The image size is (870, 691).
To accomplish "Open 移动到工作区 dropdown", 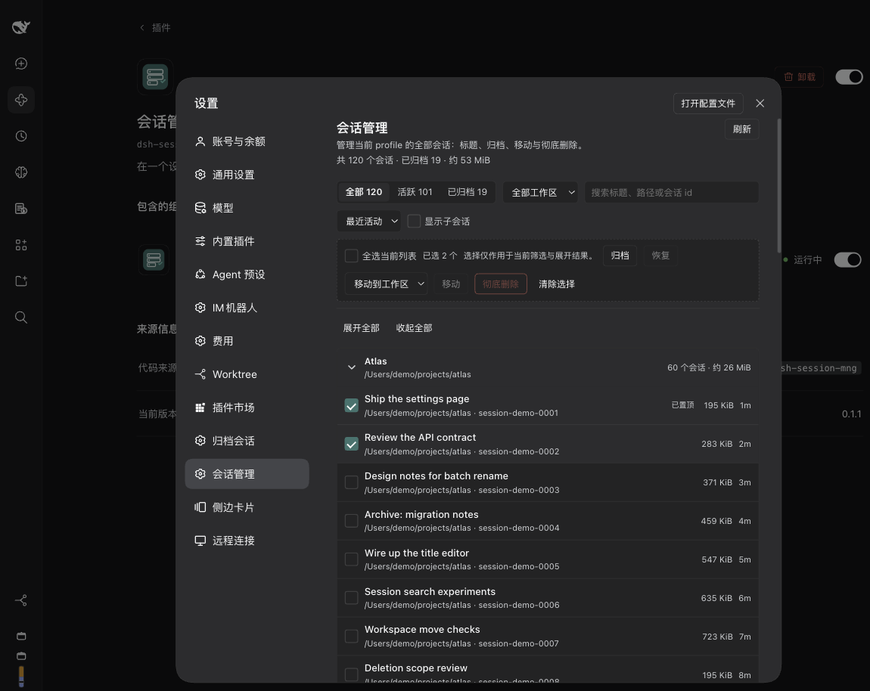I will [x=386, y=284].
